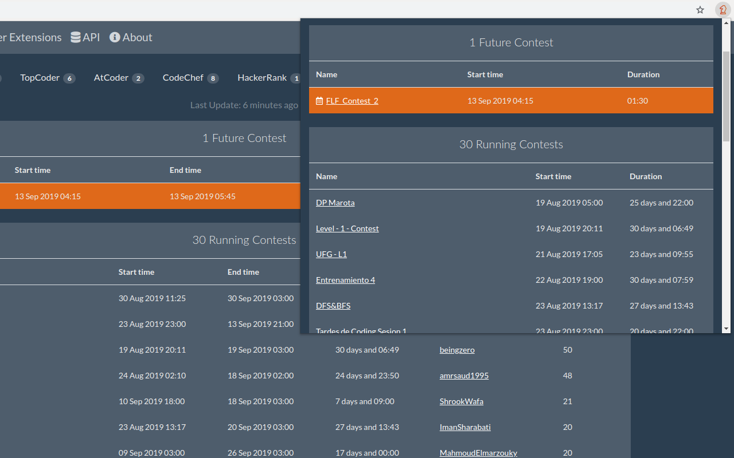Click the Start time header in the page's future contest table
Image resolution: width=734 pixels, height=458 pixels.
pos(33,170)
